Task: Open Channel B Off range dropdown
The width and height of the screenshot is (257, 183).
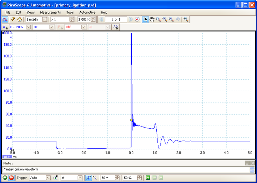Action: tap(84, 27)
